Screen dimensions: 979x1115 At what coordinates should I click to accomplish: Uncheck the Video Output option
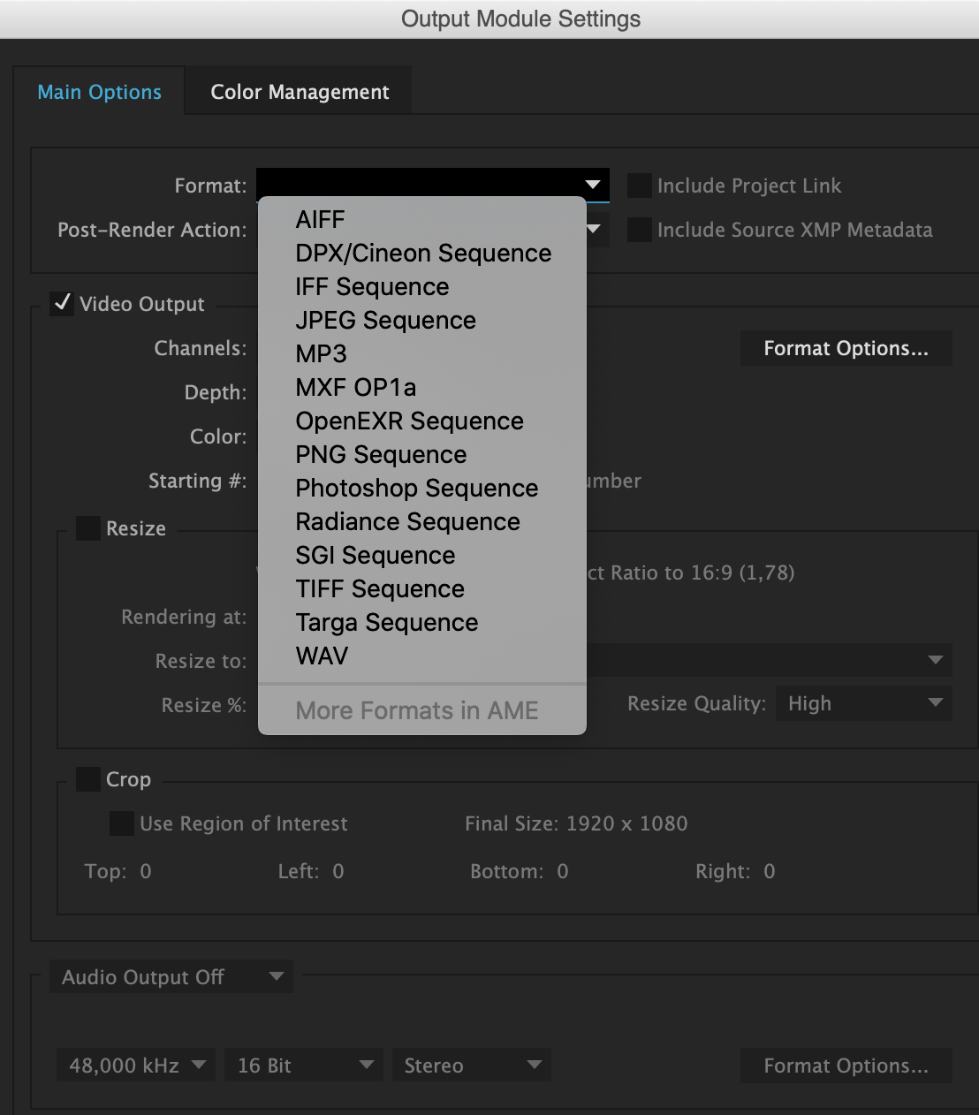(61, 303)
